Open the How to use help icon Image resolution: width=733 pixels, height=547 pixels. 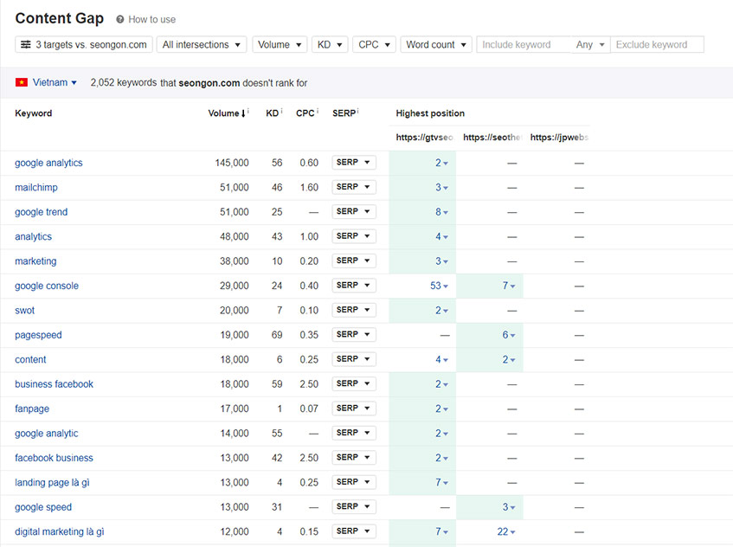pyautogui.click(x=120, y=20)
